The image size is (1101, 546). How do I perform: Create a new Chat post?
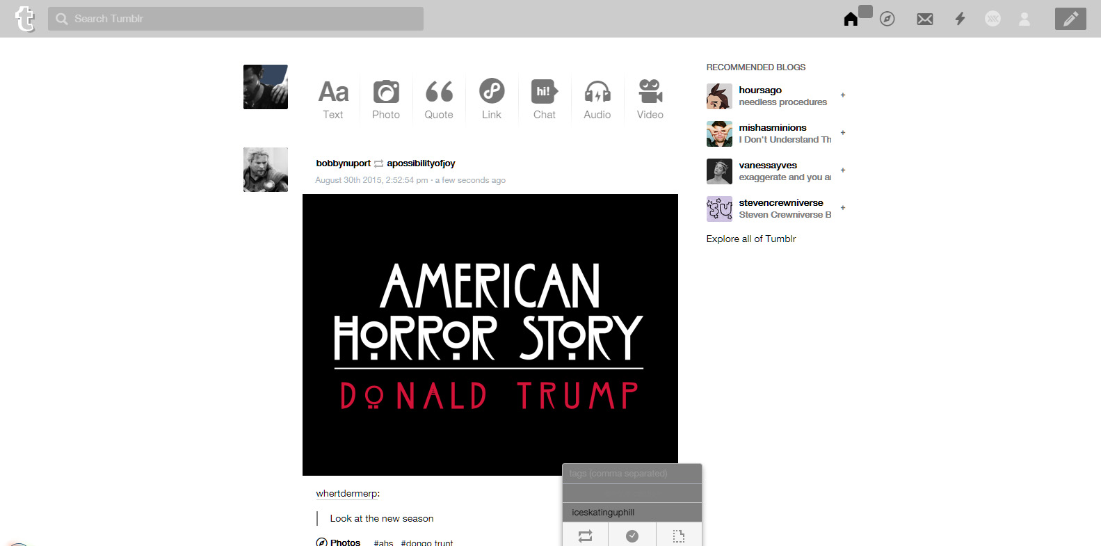(545, 99)
